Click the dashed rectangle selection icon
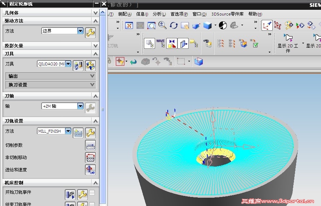 tap(181, 61)
